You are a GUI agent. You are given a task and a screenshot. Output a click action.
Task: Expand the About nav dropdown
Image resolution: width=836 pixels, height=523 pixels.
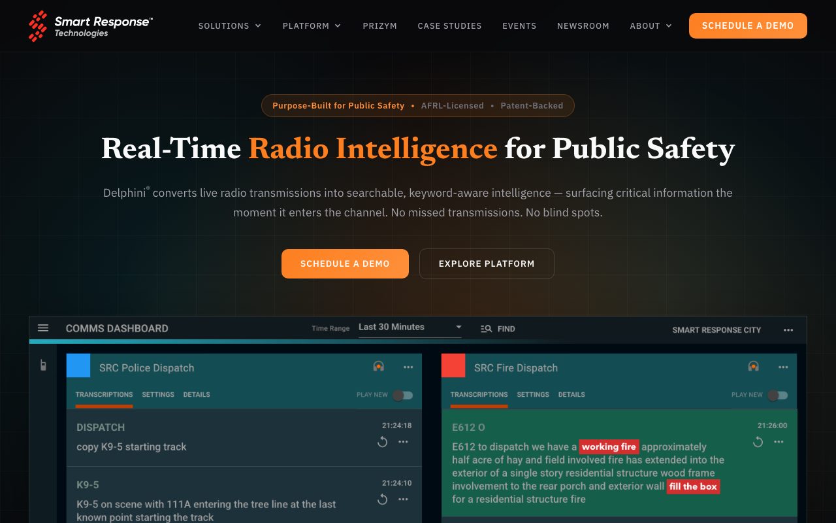pos(651,26)
